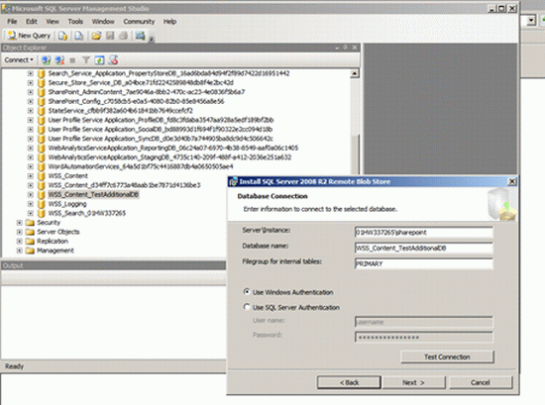This screenshot has height=405, width=545.
Task: Select Use SQL Server Authentication radio button
Action: 247,307
